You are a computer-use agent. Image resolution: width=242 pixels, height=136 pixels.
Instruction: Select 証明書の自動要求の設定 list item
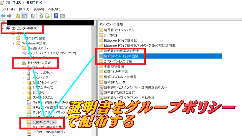[122, 51]
